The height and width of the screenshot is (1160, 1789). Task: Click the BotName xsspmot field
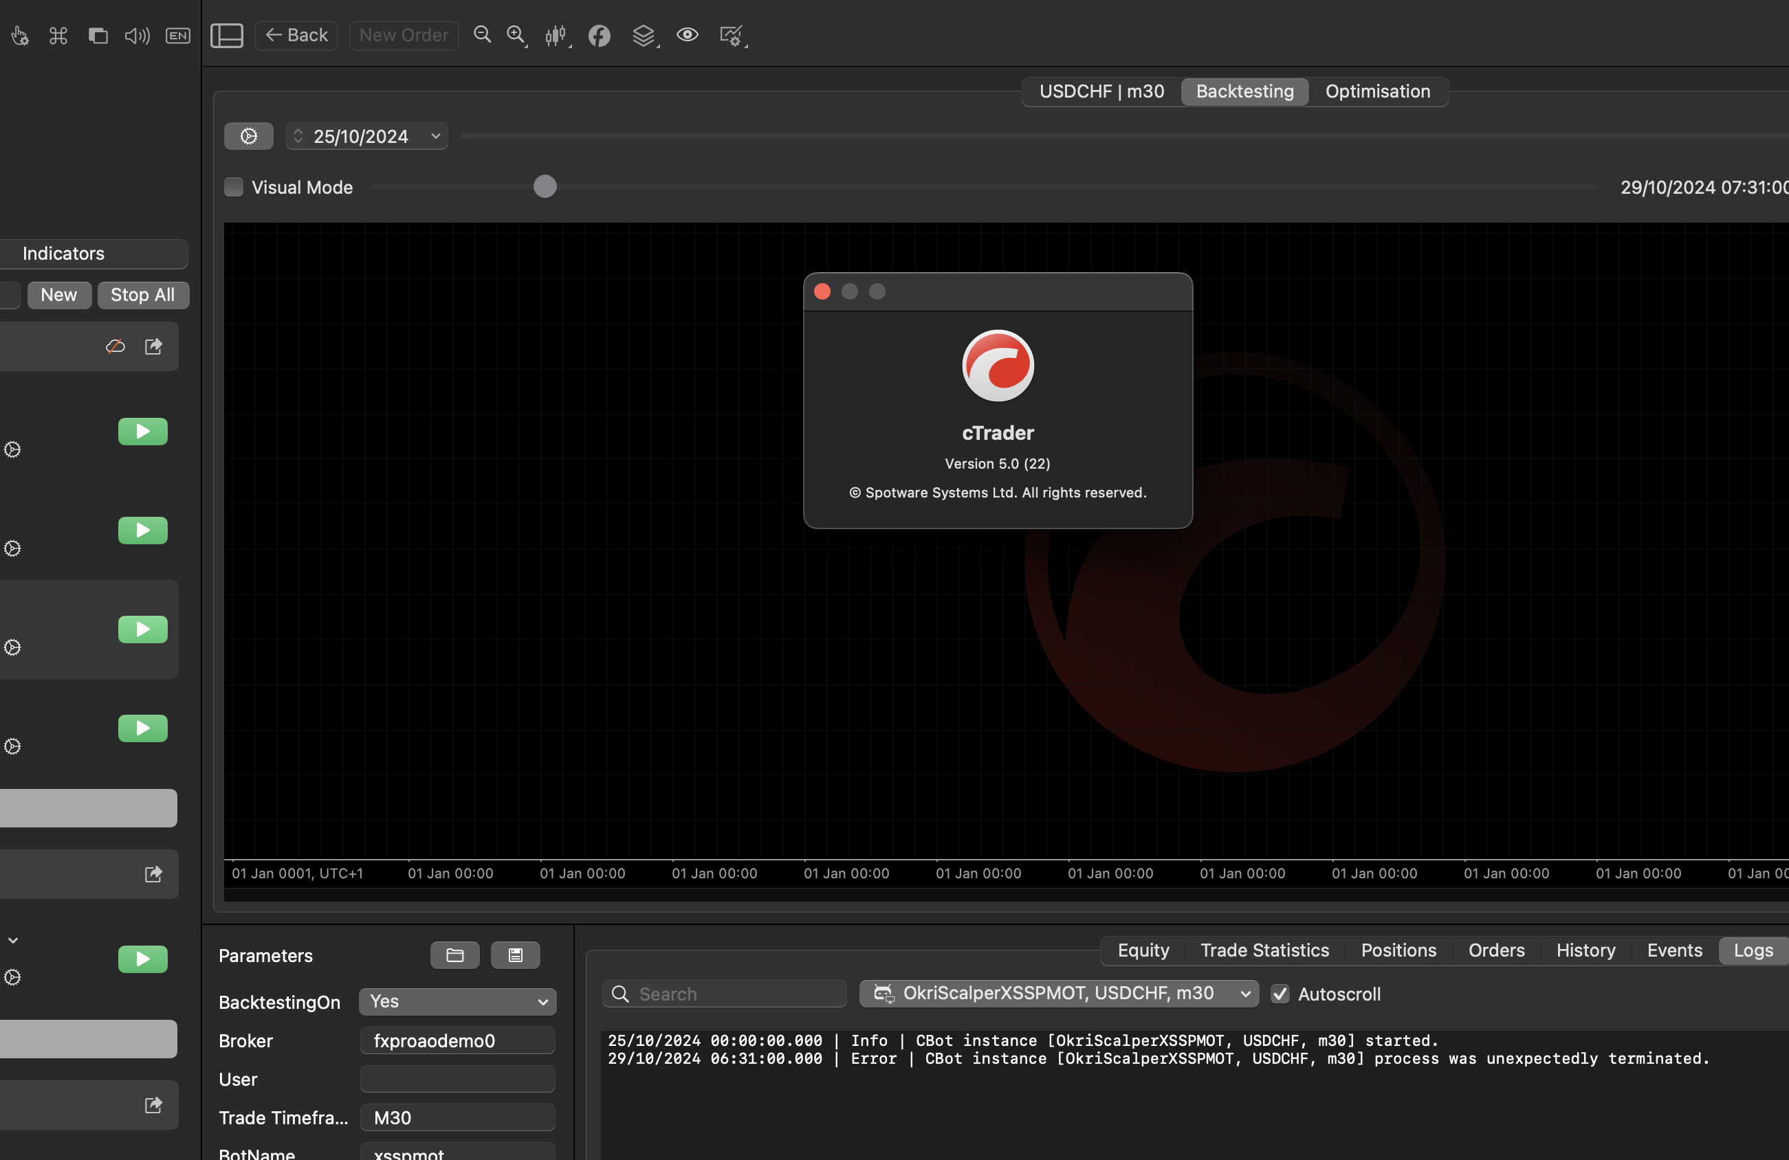click(x=458, y=1152)
